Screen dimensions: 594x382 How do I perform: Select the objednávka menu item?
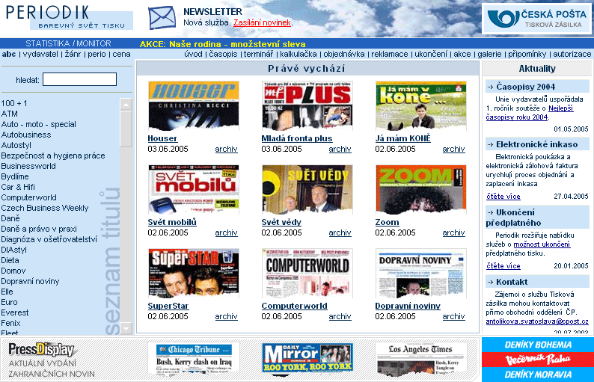click(344, 55)
